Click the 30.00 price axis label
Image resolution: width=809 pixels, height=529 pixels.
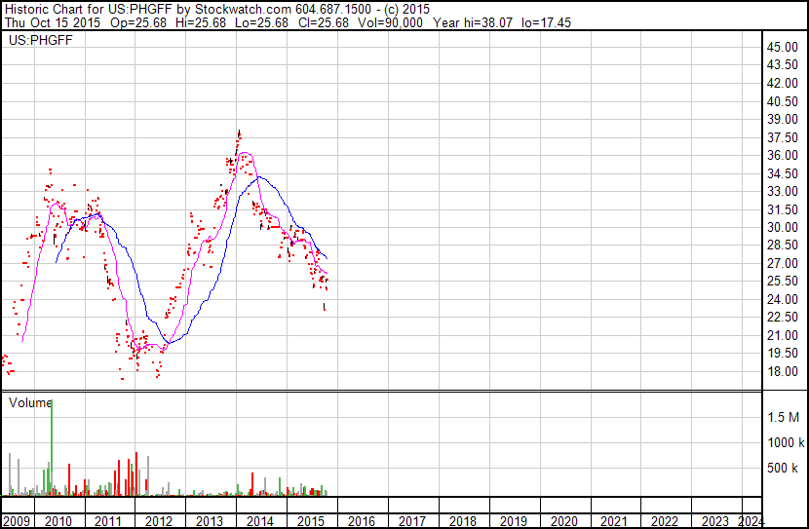783,227
